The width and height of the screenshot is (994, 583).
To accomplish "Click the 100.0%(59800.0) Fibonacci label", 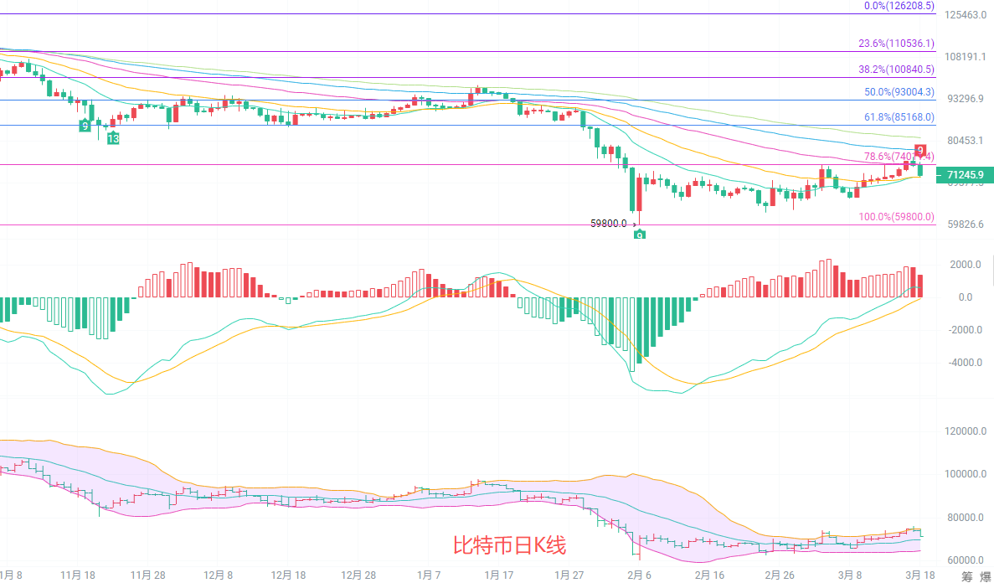I will [896, 217].
